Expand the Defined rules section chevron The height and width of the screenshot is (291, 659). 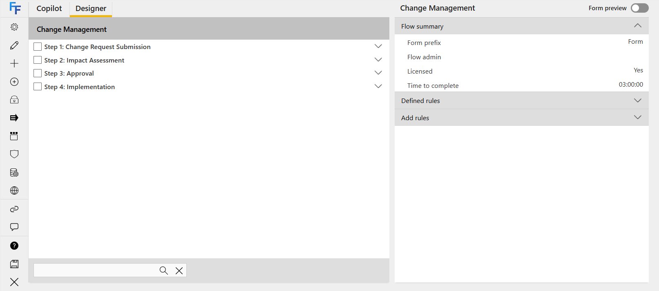(x=638, y=101)
